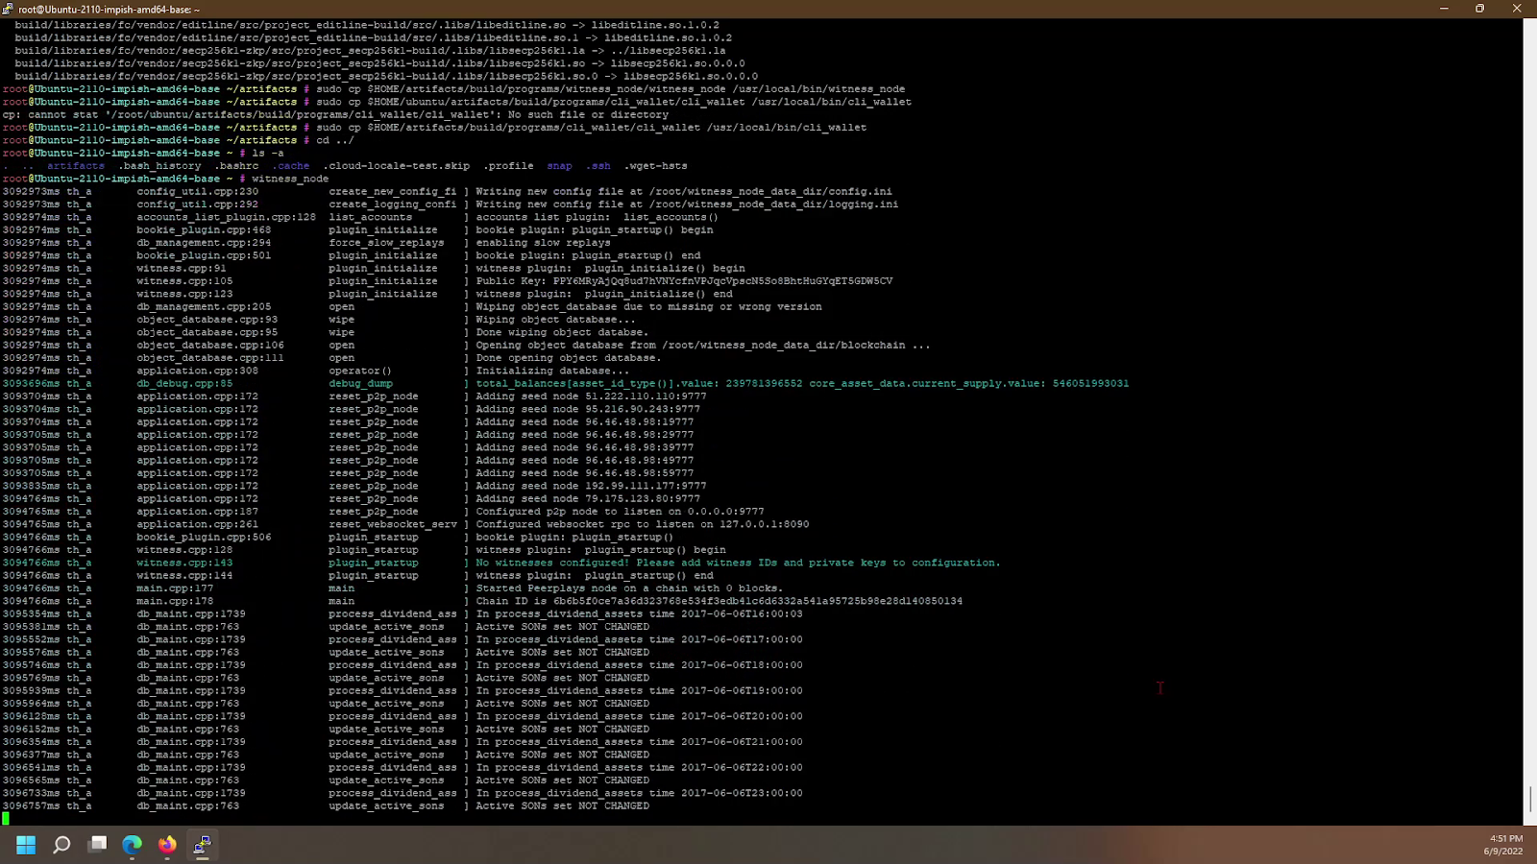Viewport: 1537px width, 864px height.
Task: Click the terminal's vertical scrollbar thumb
Action: (1529, 799)
